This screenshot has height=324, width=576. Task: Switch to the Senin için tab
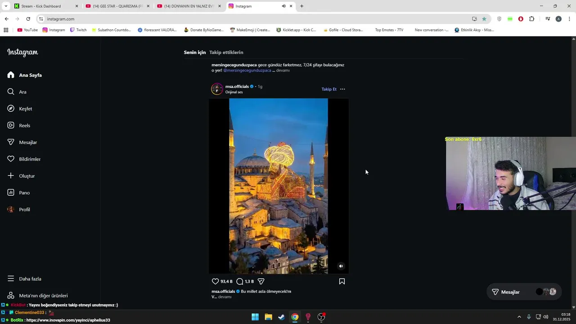click(194, 52)
